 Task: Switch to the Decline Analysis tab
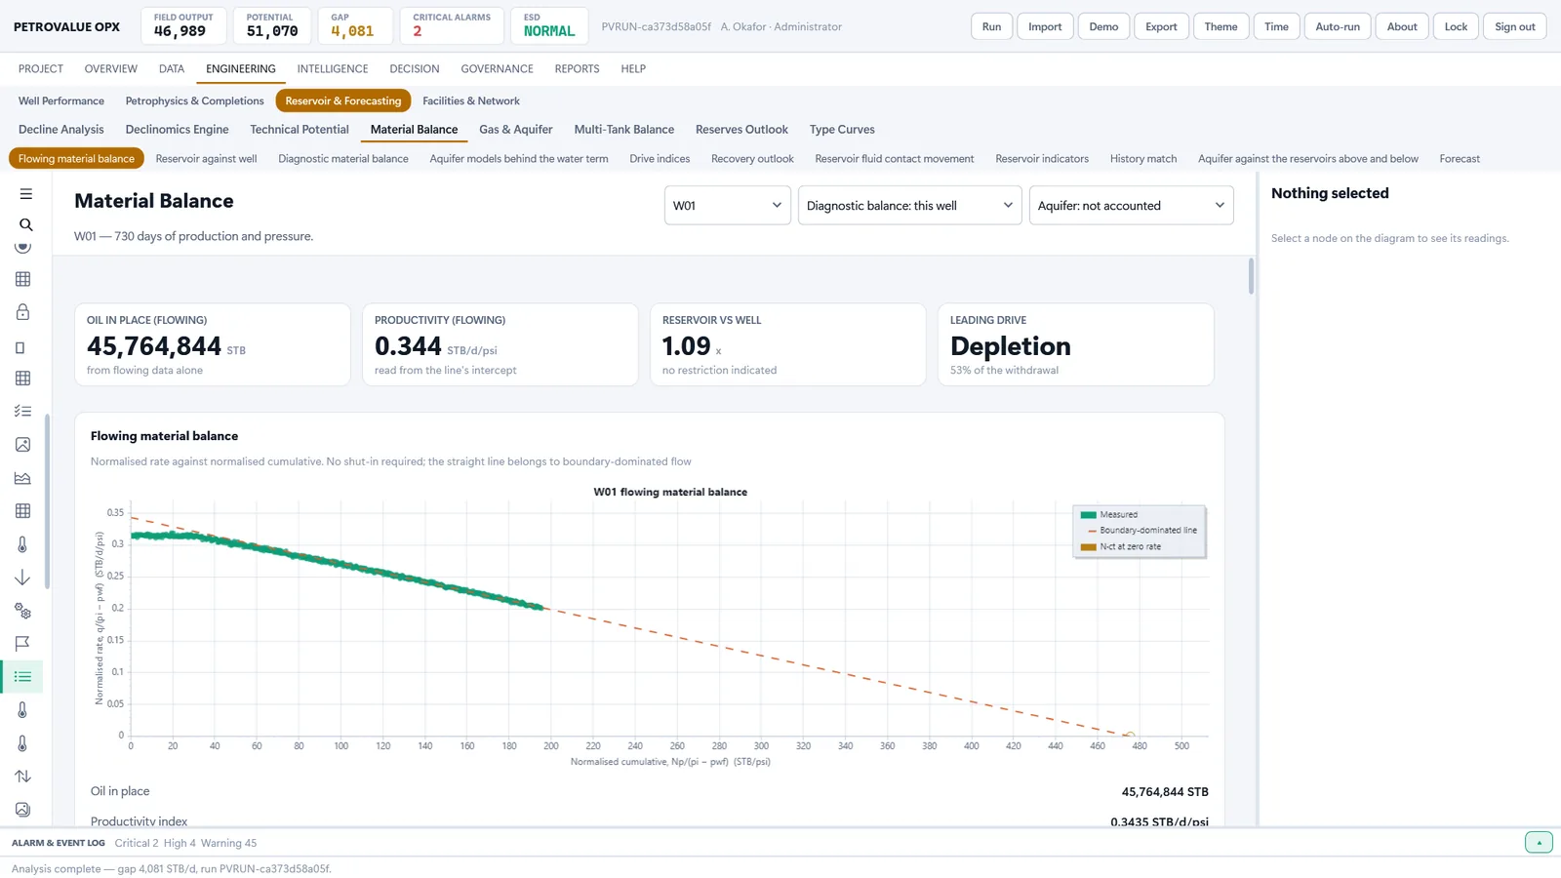coord(61,130)
